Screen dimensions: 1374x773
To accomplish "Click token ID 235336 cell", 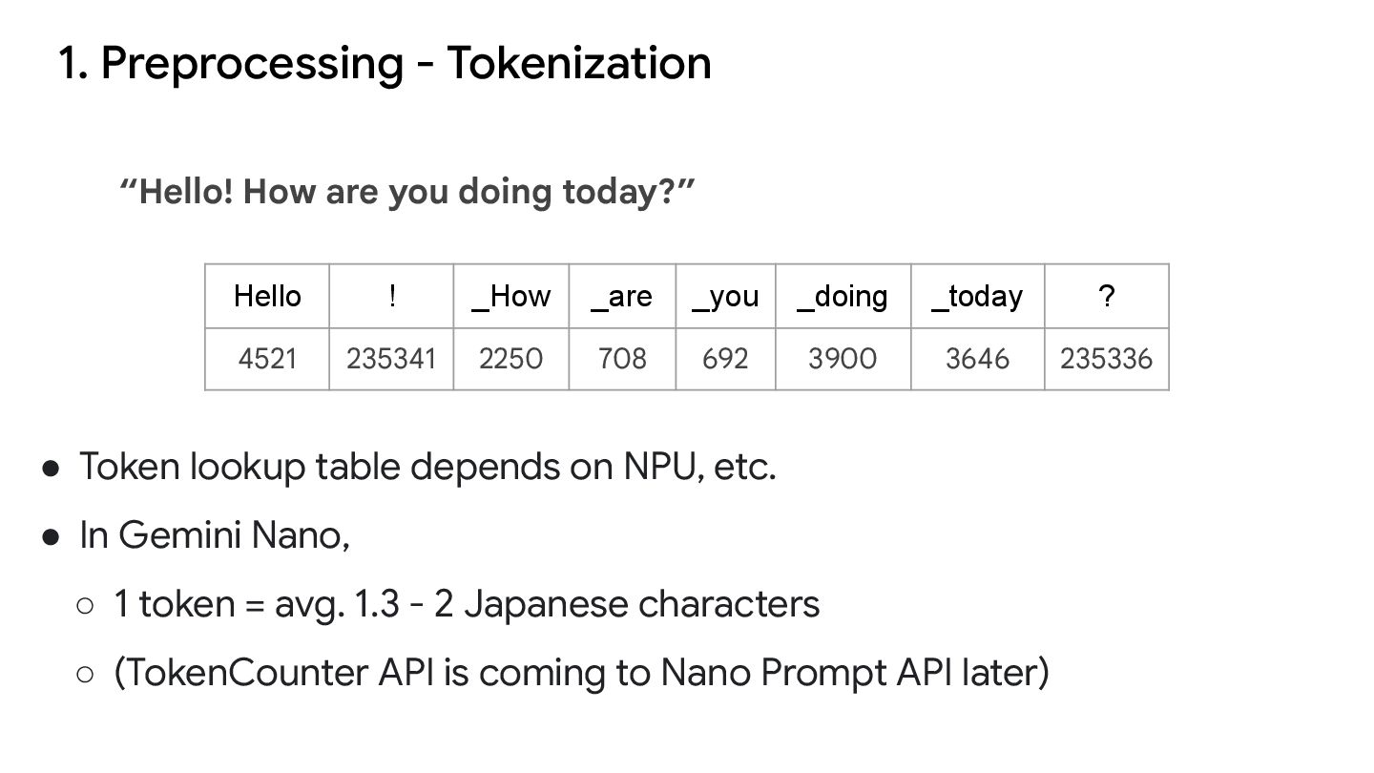I will coord(1106,359).
